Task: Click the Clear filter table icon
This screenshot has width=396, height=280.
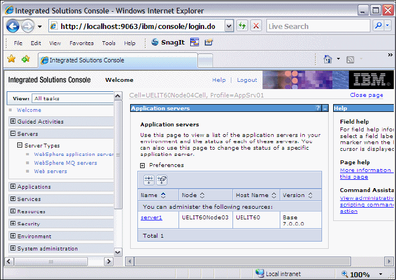Action: [x=162, y=180]
